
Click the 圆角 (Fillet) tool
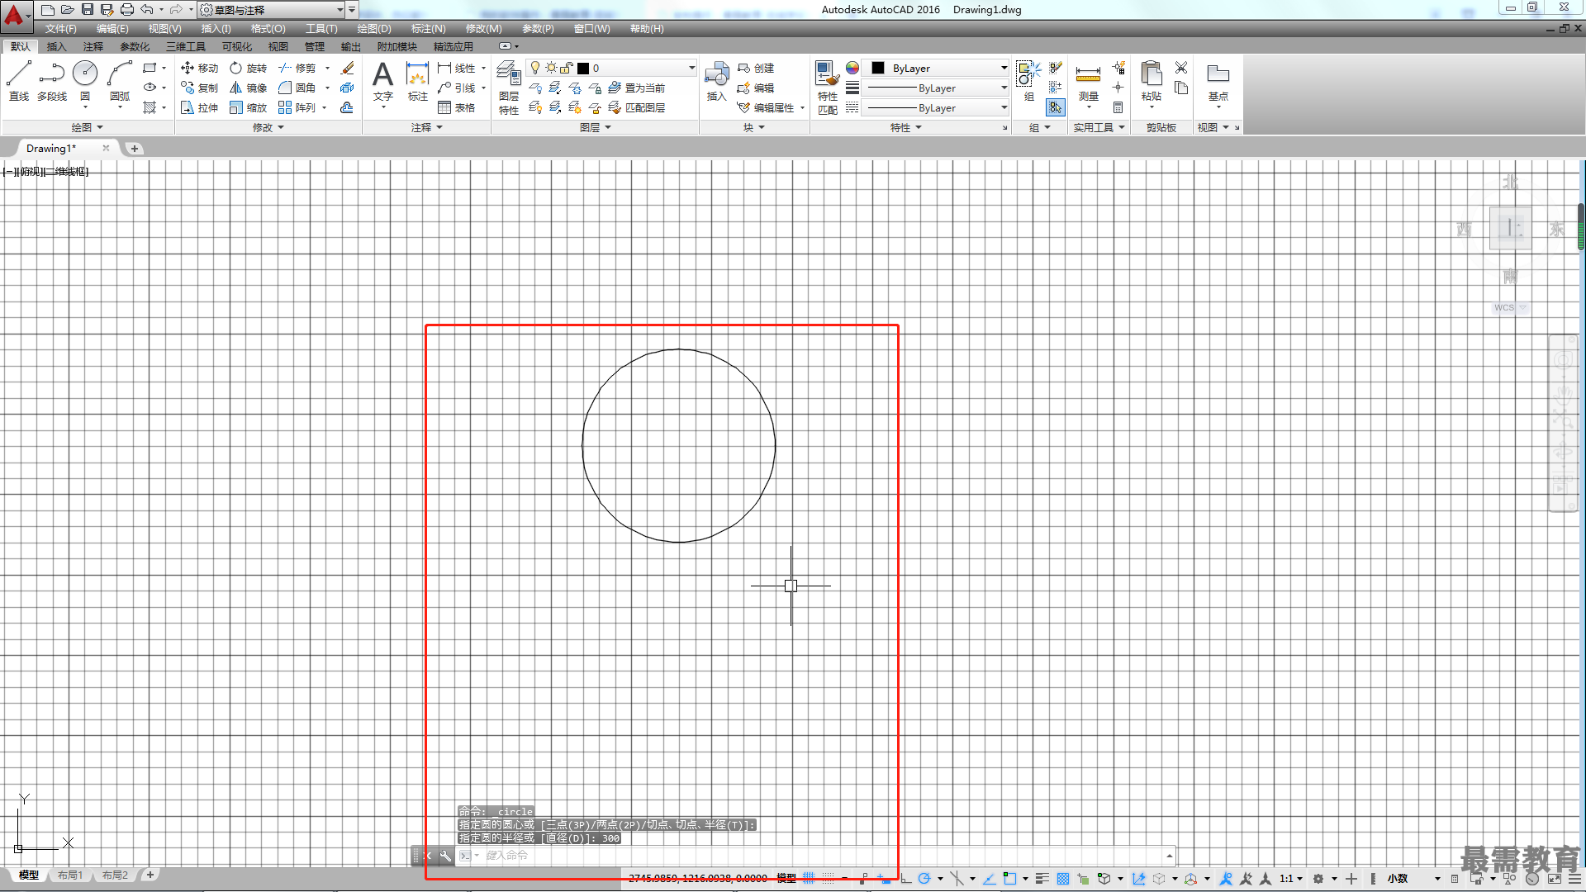coord(297,88)
